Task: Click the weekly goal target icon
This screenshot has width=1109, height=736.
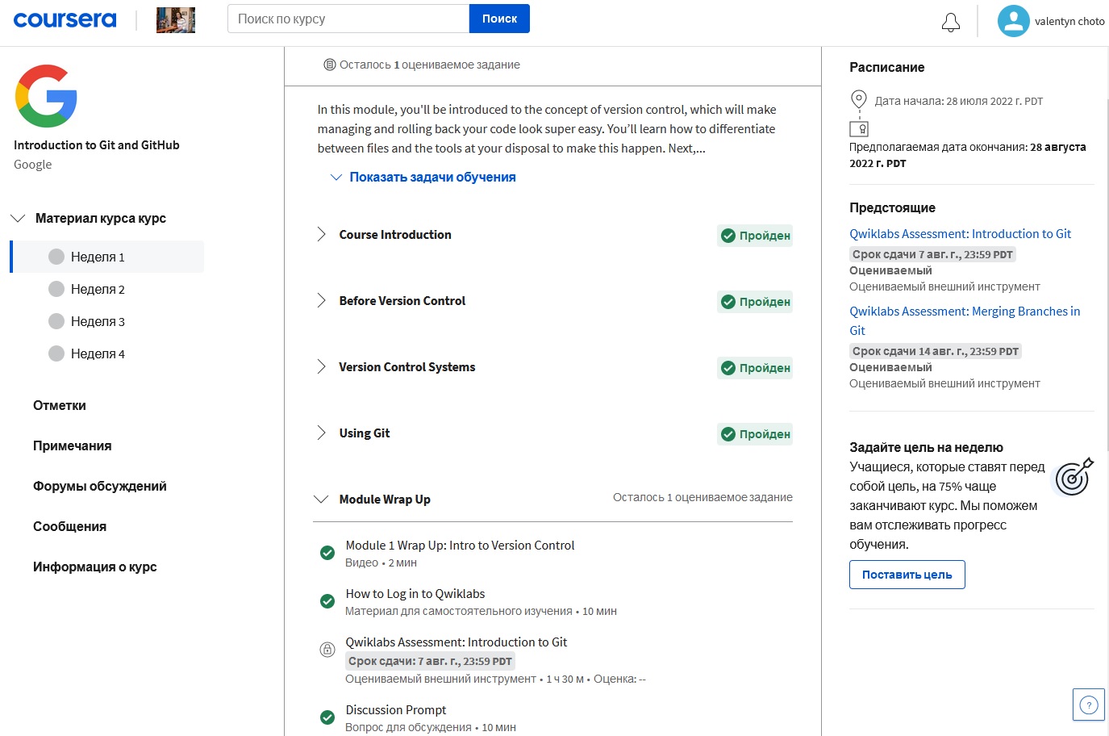Action: (1074, 477)
